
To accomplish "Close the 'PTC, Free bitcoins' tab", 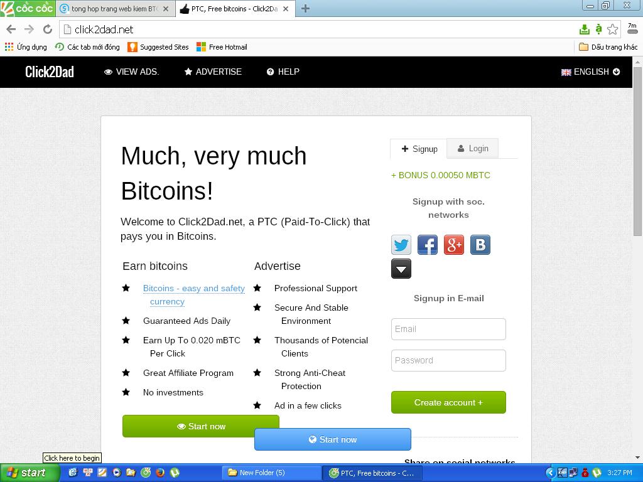I will 286,9.
